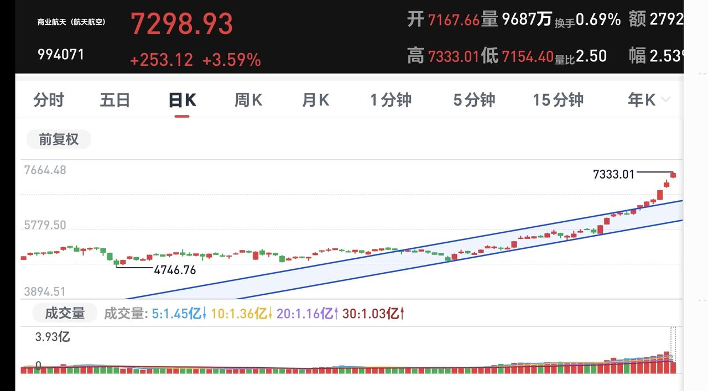The height and width of the screenshot is (391, 708).
Task: Click the opening price 7167.66
Action: pyautogui.click(x=454, y=20)
